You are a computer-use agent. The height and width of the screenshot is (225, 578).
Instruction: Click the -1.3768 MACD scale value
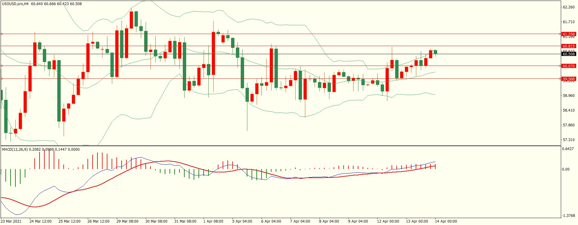click(x=568, y=216)
